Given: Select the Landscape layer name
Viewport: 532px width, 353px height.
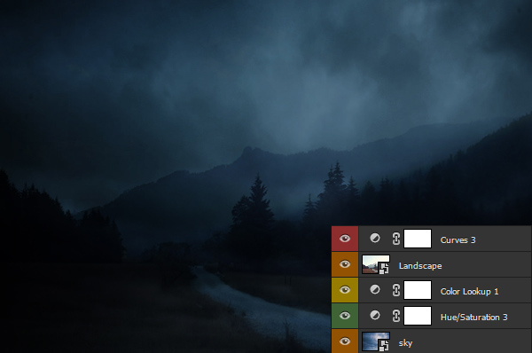Looking at the screenshot, I should point(420,266).
